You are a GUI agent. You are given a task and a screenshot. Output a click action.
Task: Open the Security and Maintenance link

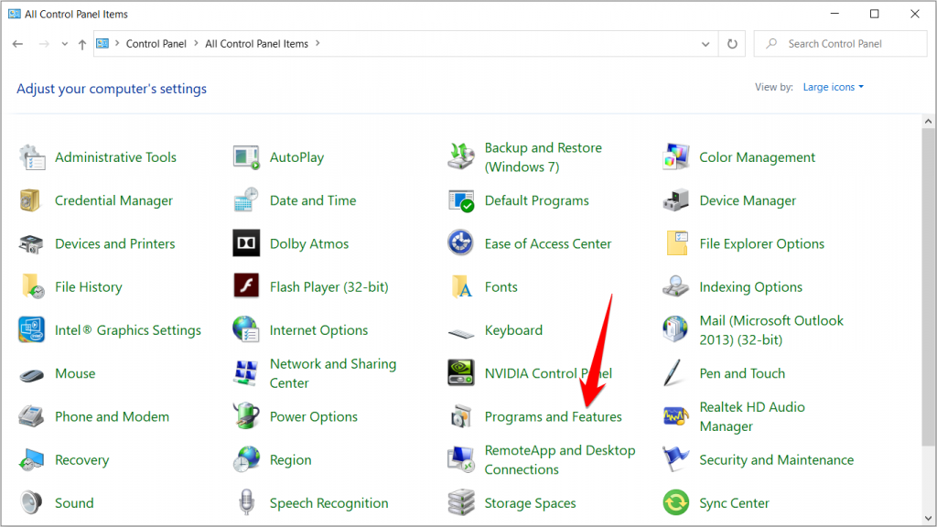tap(776, 460)
